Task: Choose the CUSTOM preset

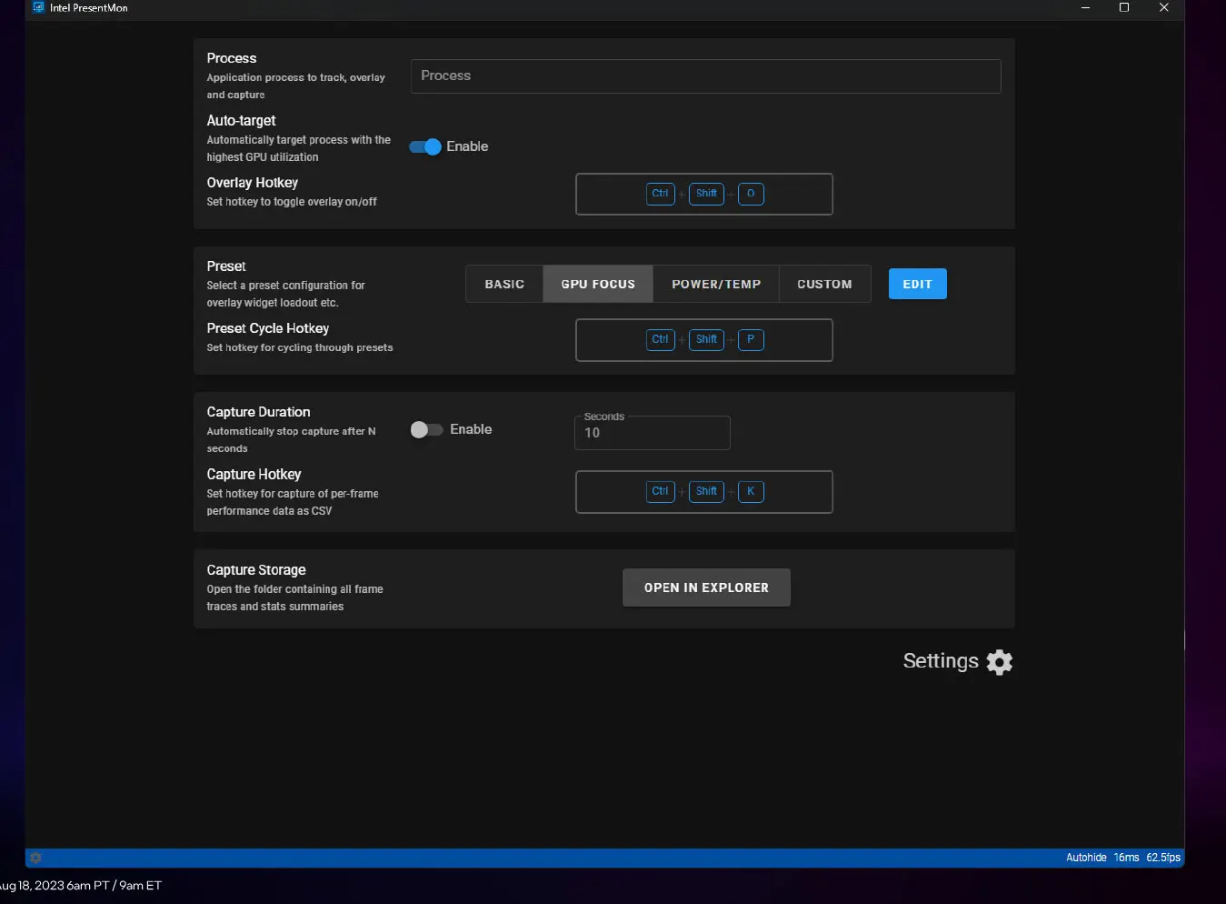Action: (x=824, y=284)
